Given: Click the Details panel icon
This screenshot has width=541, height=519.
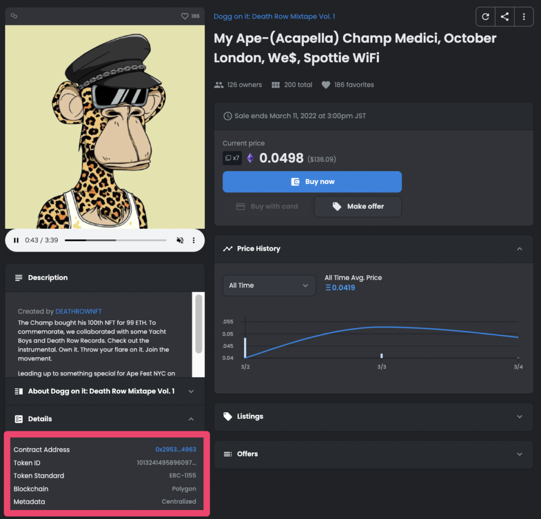Looking at the screenshot, I should pos(18,419).
